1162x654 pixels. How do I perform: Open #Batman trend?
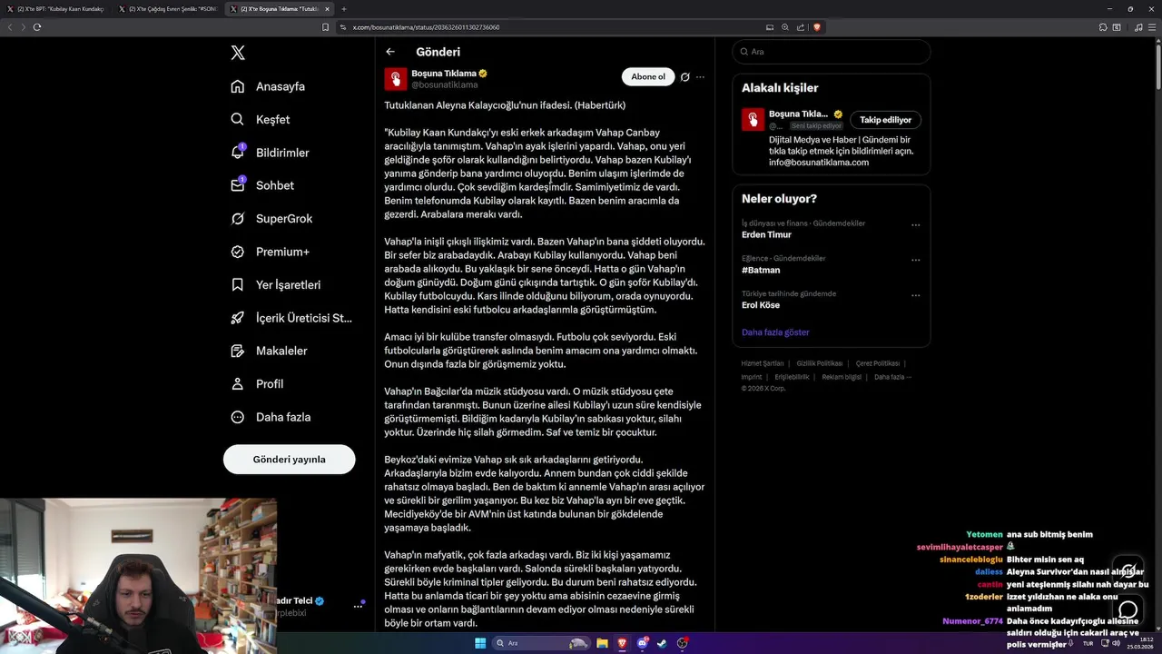(761, 270)
